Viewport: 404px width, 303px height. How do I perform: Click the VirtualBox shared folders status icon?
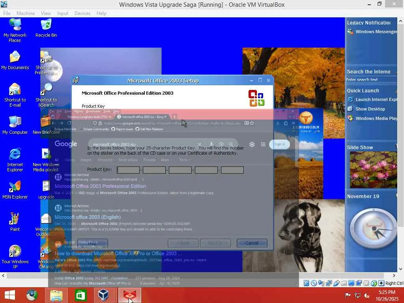coord(344,283)
